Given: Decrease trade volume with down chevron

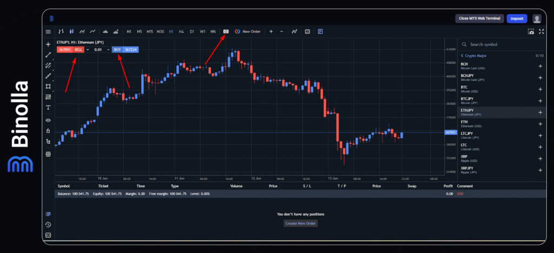Looking at the screenshot, I should (88, 50).
